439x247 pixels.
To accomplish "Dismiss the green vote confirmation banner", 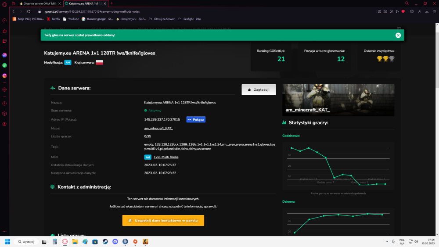I will click(x=398, y=35).
